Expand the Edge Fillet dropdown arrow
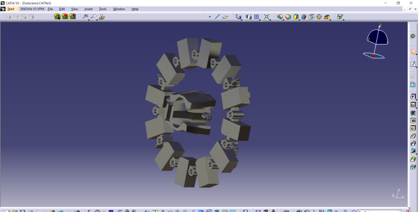 [283, 20]
